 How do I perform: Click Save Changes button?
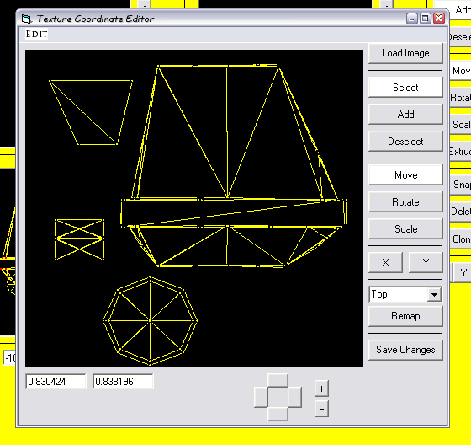tap(405, 350)
